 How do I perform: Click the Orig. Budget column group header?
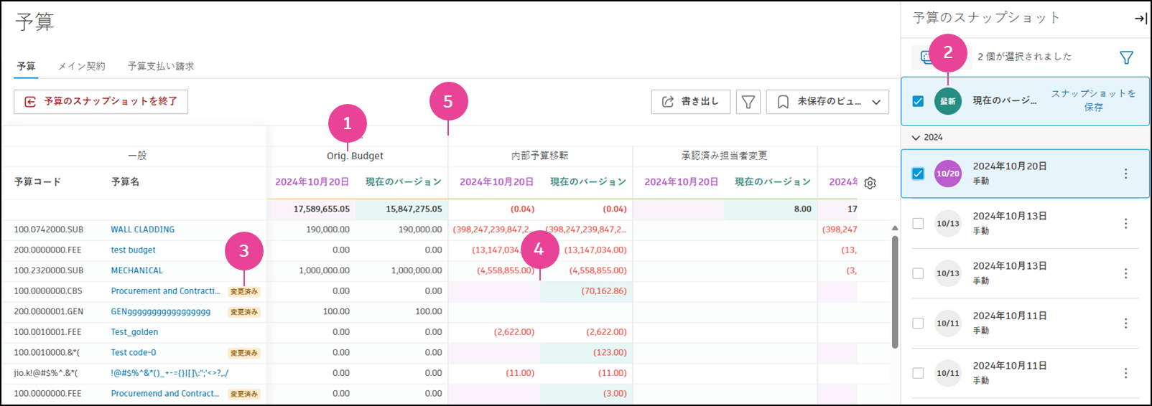355,156
